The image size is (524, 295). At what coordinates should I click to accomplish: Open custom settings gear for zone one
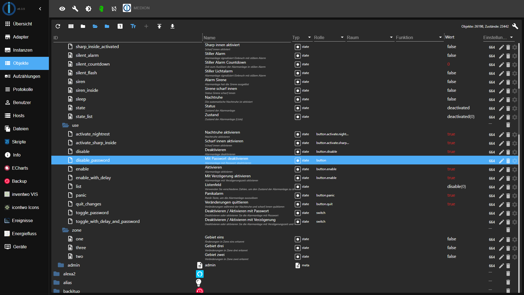[515, 240]
